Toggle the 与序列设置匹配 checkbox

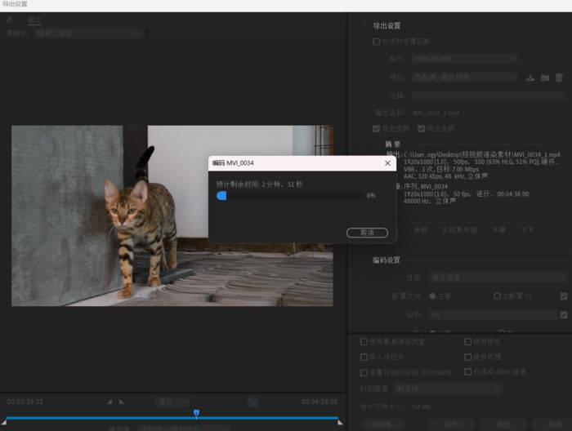coord(376,42)
